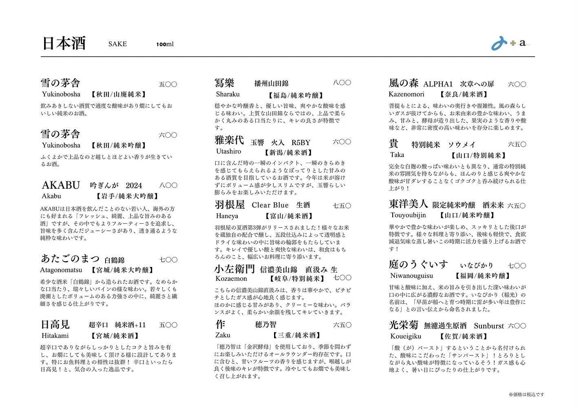Select 貴 sake name
The image size is (577, 408).
tap(394, 143)
